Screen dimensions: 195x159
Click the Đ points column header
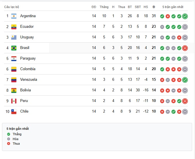pyautogui.click(x=154, y=7)
